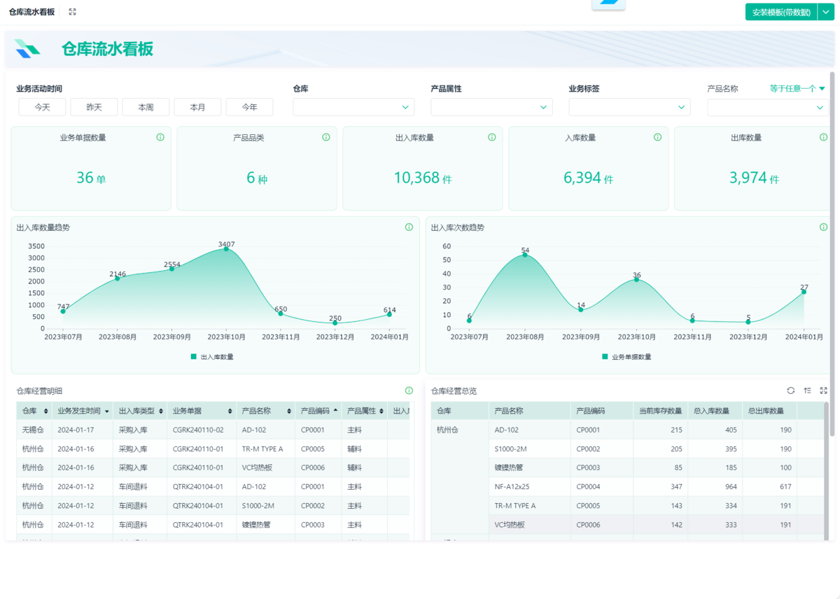Open the 仓库 filter dropdown
Screen dimensions: 840x599
coord(353,107)
